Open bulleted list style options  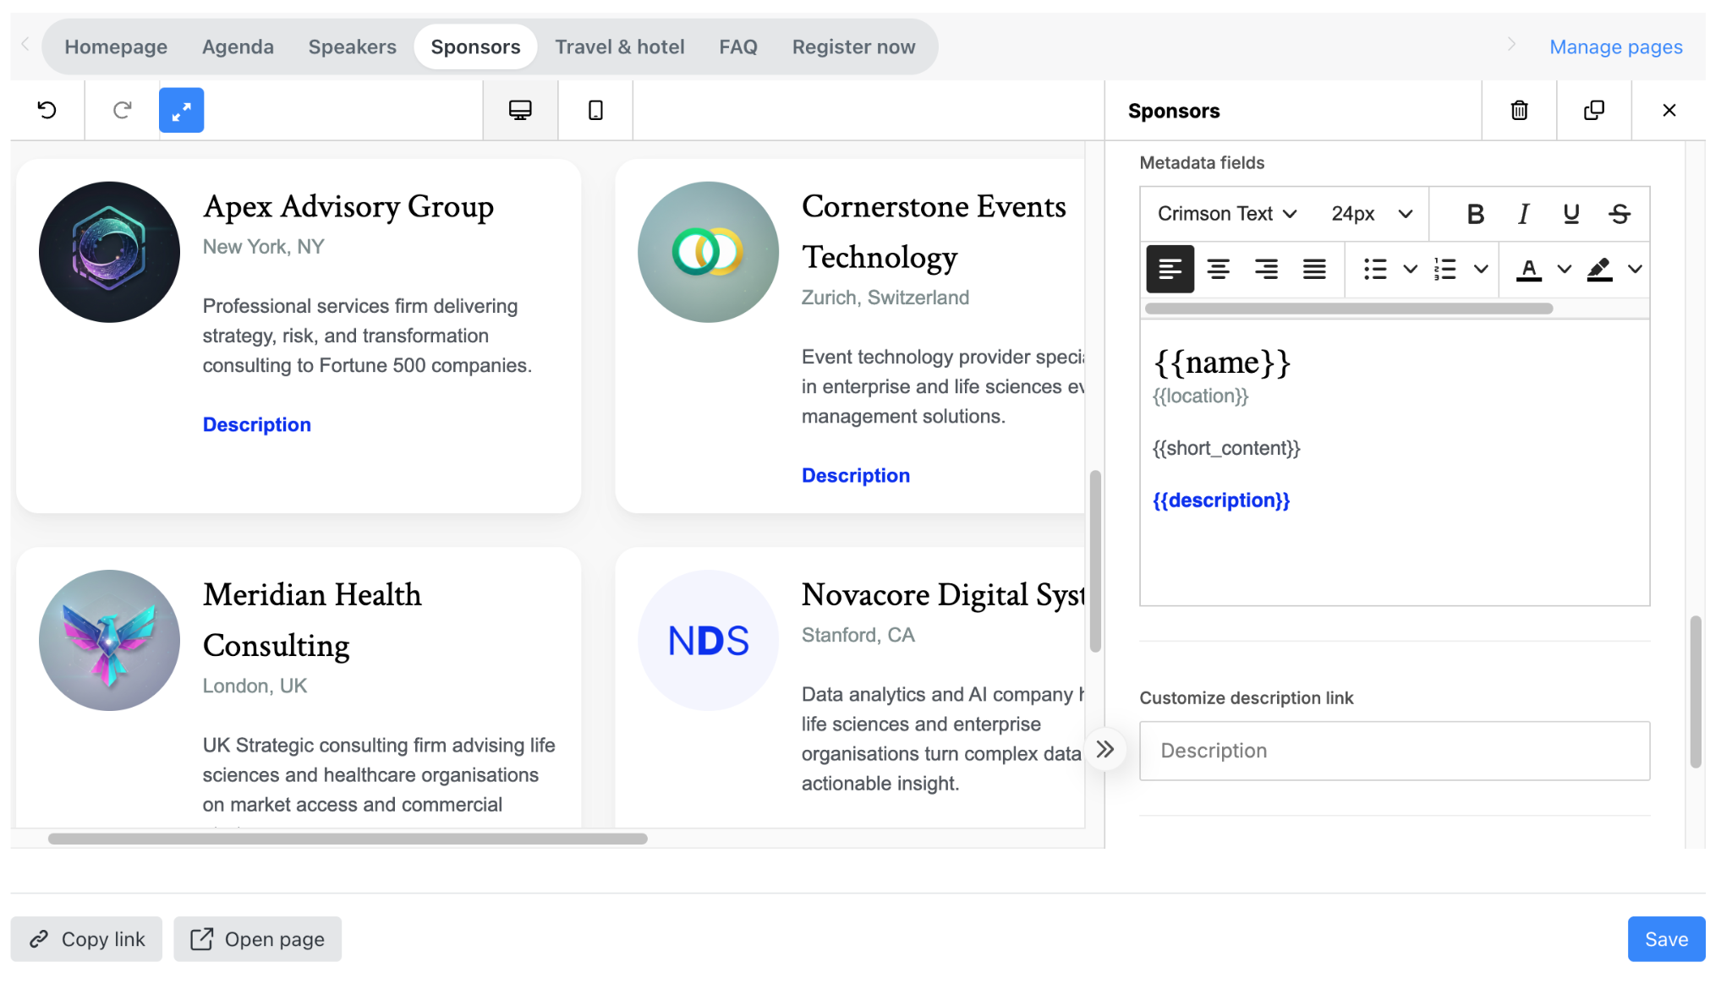(1410, 269)
